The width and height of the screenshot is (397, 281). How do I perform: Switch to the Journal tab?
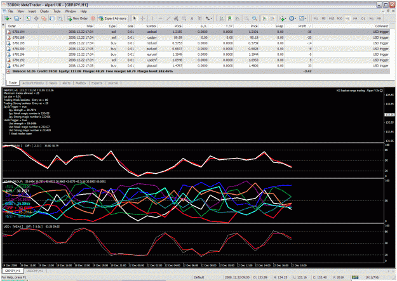point(112,83)
